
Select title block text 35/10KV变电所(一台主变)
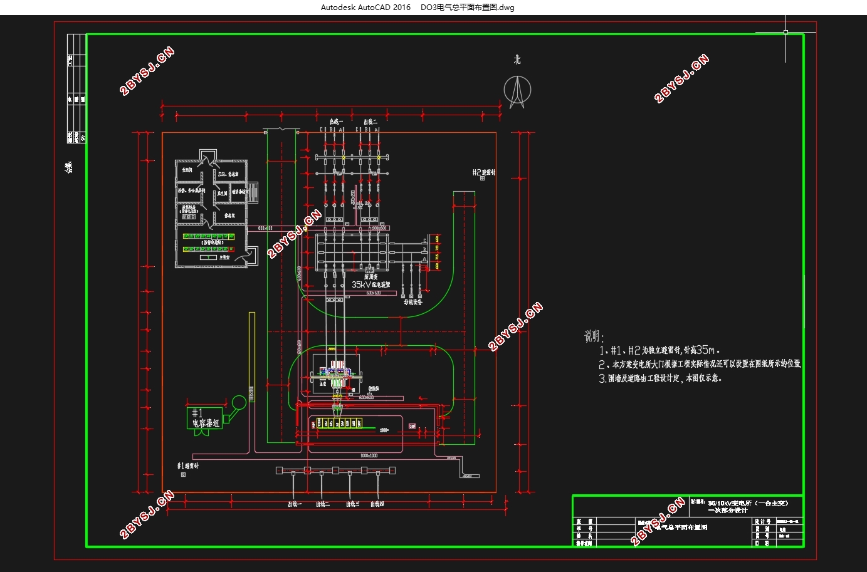tap(748, 502)
